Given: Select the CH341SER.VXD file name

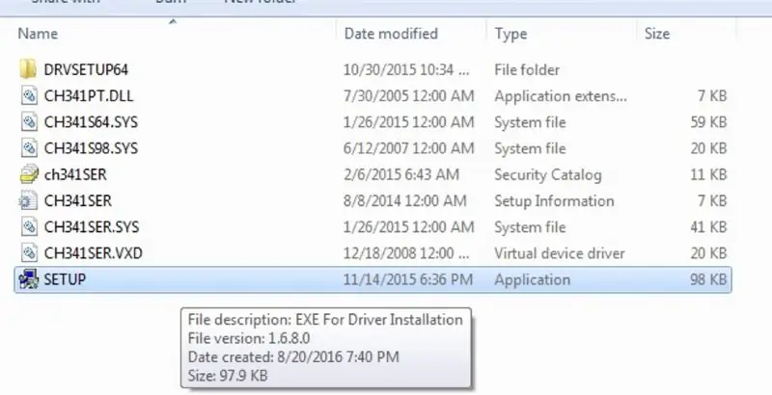Looking at the screenshot, I should pyautogui.click(x=93, y=253).
